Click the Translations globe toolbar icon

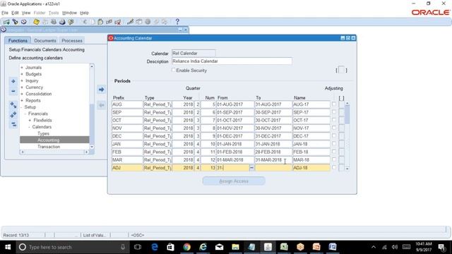pos(148,22)
